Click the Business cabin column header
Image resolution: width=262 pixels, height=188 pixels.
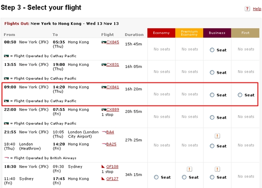(x=217, y=33)
